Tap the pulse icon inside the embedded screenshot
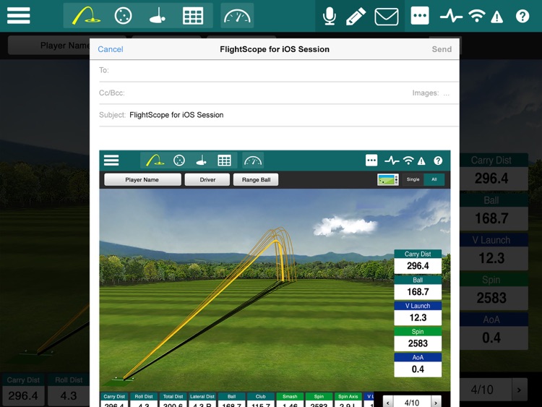Viewport: 542px width, 407px height. pyautogui.click(x=392, y=160)
